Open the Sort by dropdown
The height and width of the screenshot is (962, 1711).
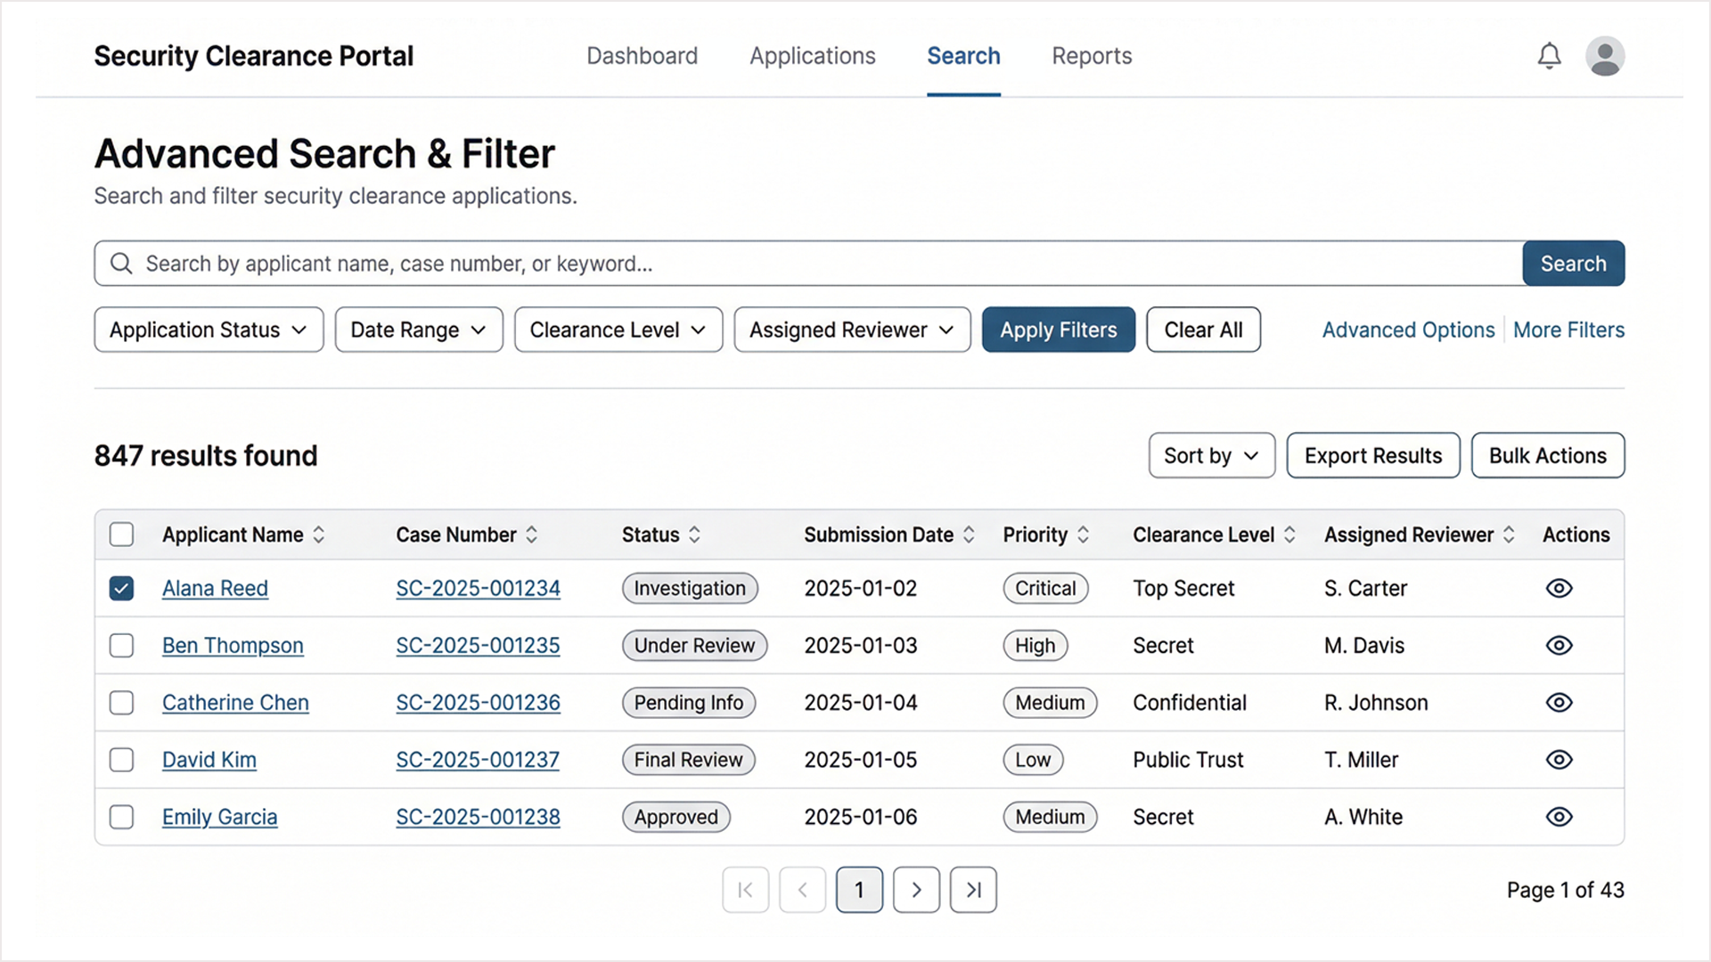coord(1211,455)
